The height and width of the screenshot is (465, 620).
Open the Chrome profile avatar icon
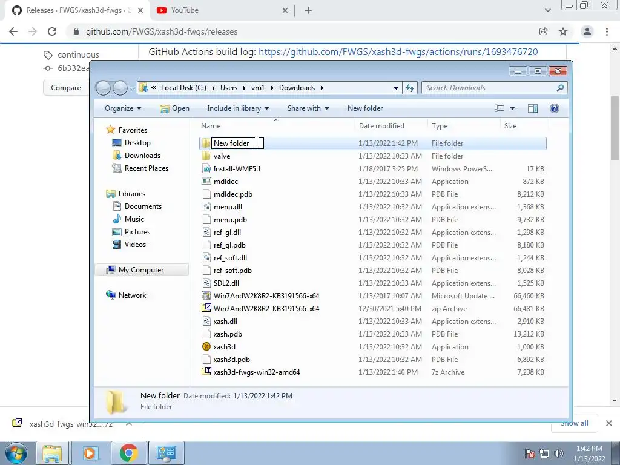[587, 31]
